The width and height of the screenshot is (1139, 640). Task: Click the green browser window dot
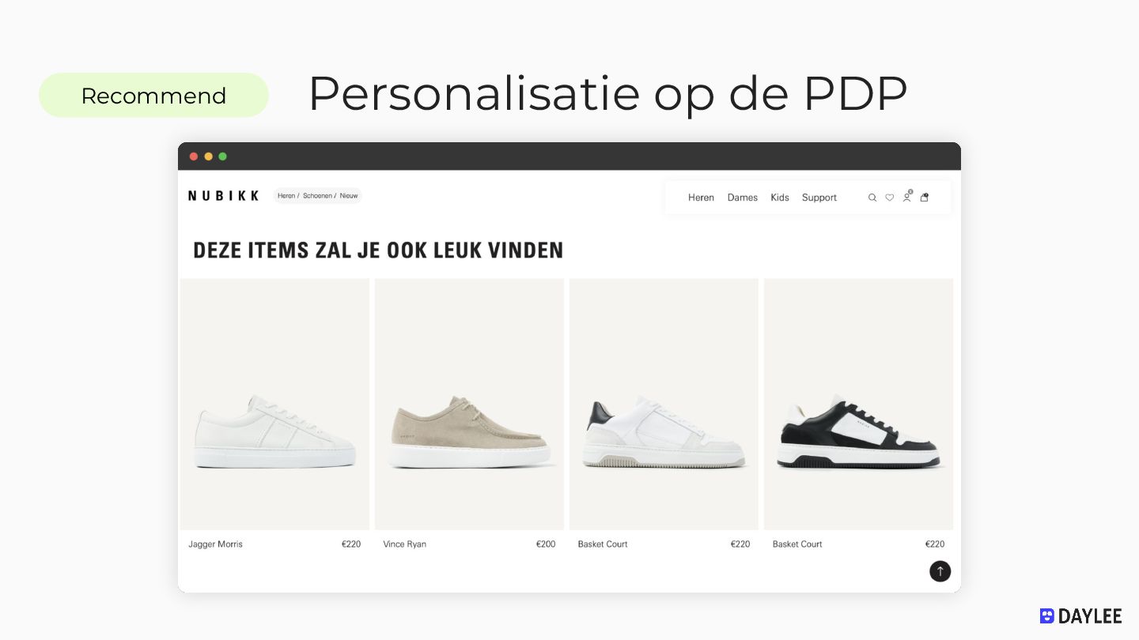pos(222,156)
